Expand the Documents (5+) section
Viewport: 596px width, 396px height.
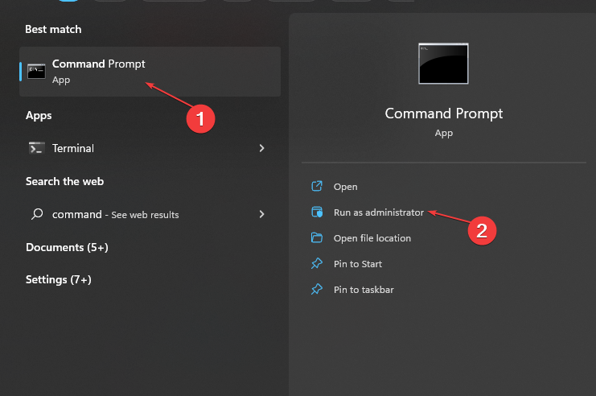pos(67,247)
